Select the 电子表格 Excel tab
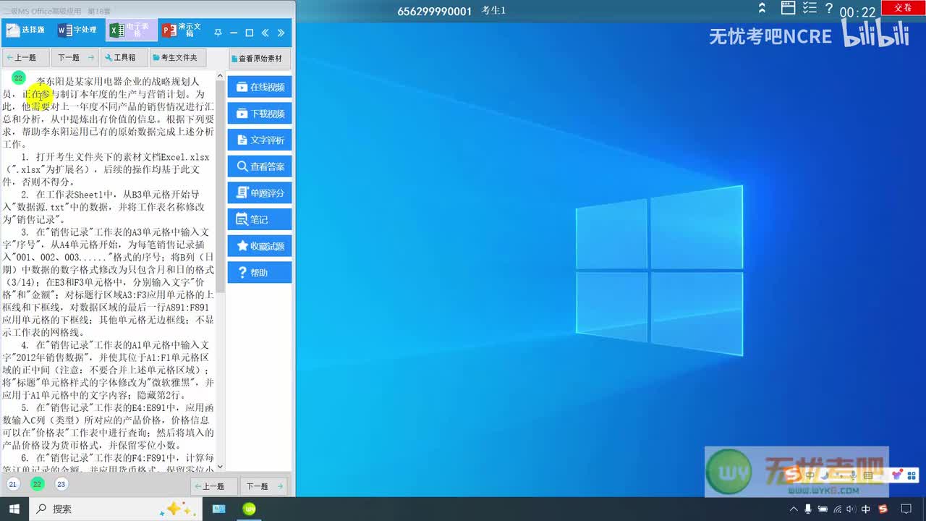 (x=130, y=30)
